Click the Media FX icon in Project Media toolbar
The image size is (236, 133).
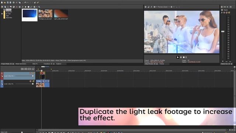[x=22, y=7]
